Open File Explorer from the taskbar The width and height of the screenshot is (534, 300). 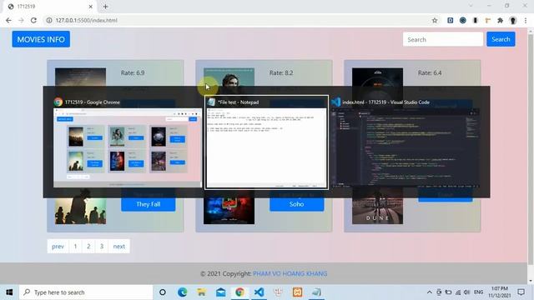[201, 292]
